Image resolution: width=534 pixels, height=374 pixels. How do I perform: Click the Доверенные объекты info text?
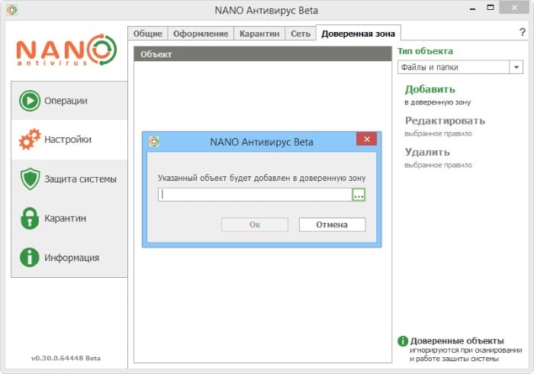point(465,350)
